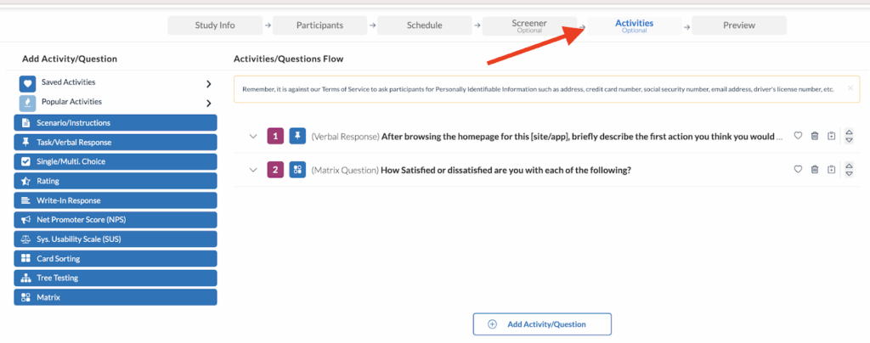The width and height of the screenshot is (870, 343).
Task: Delete the Verbal Response question via trash
Action: pyautogui.click(x=815, y=136)
